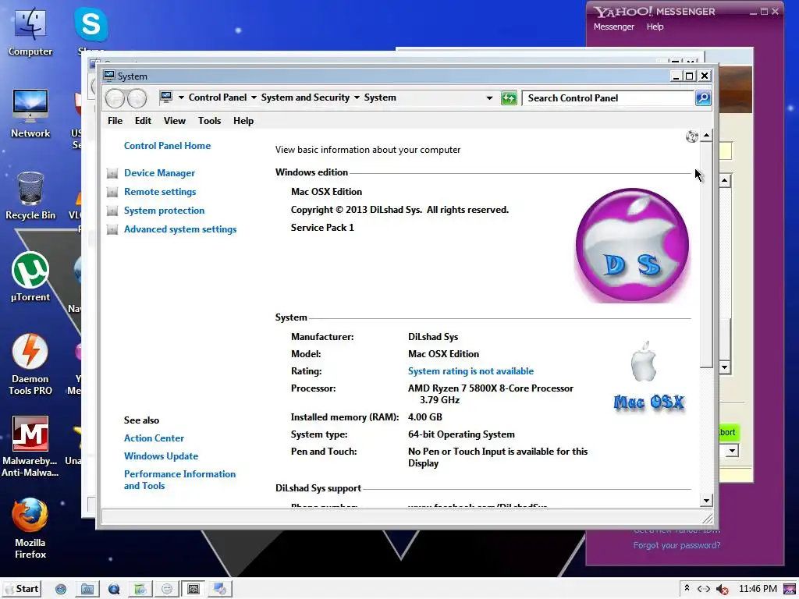799x599 pixels.
Task: Open the Edit menu
Action: 143,121
